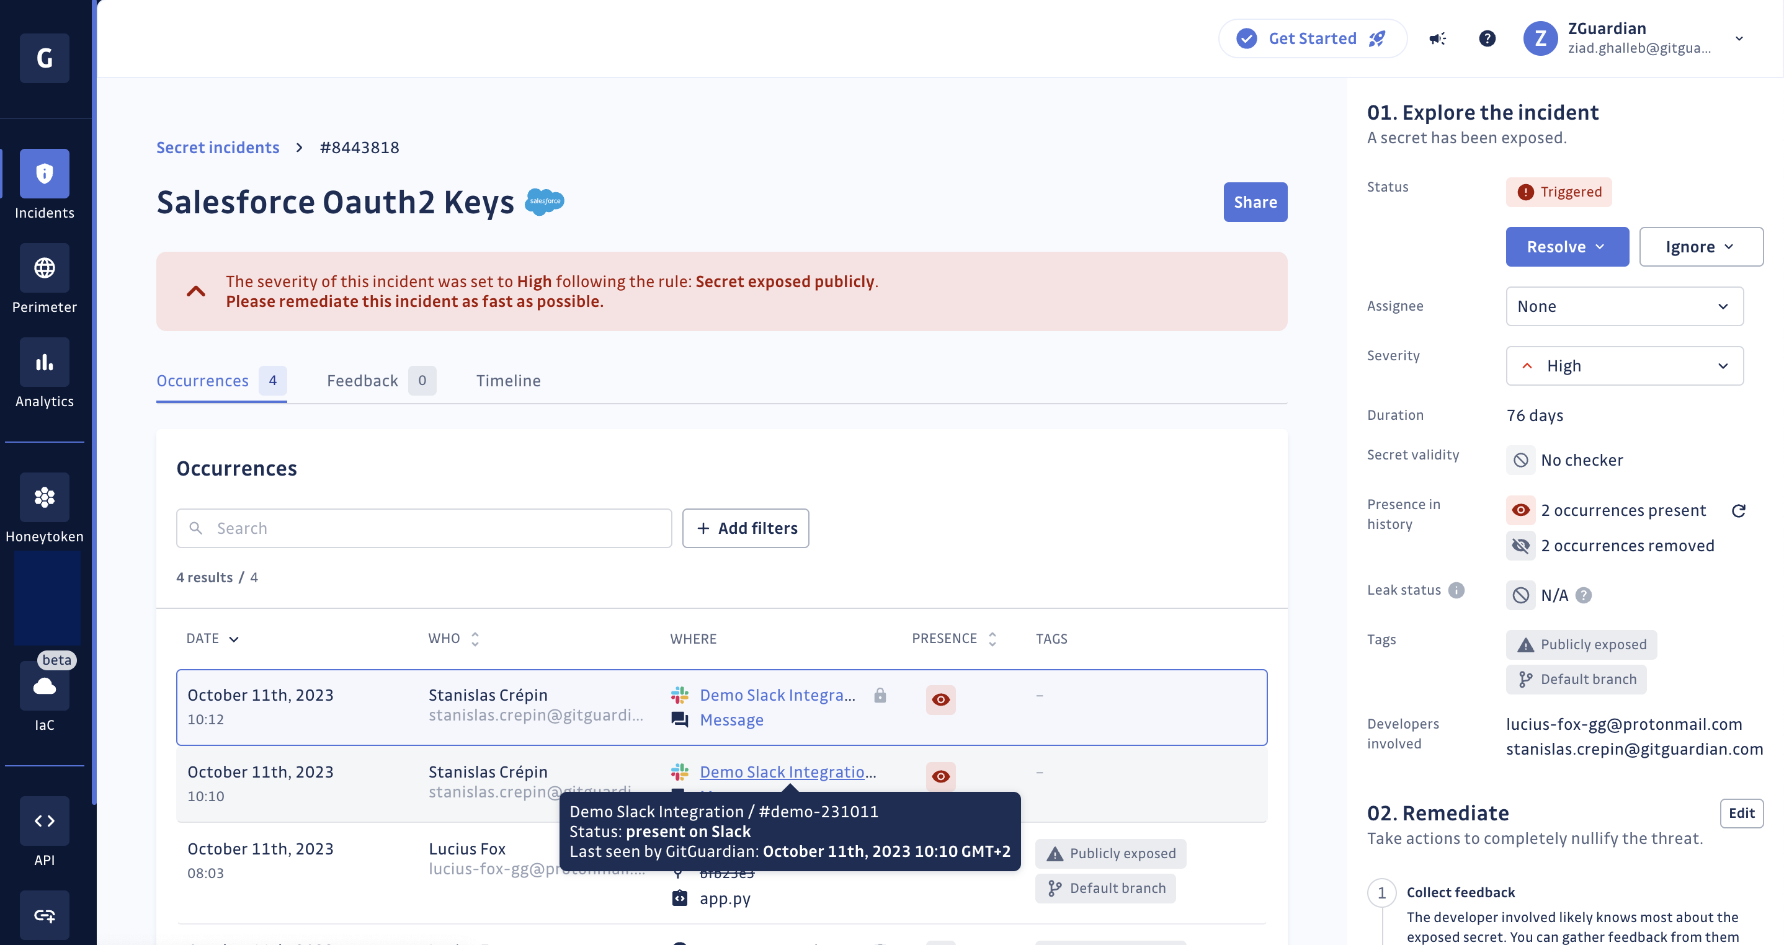1784x945 pixels.
Task: Navigate to the Honeytoken section
Action: point(43,497)
